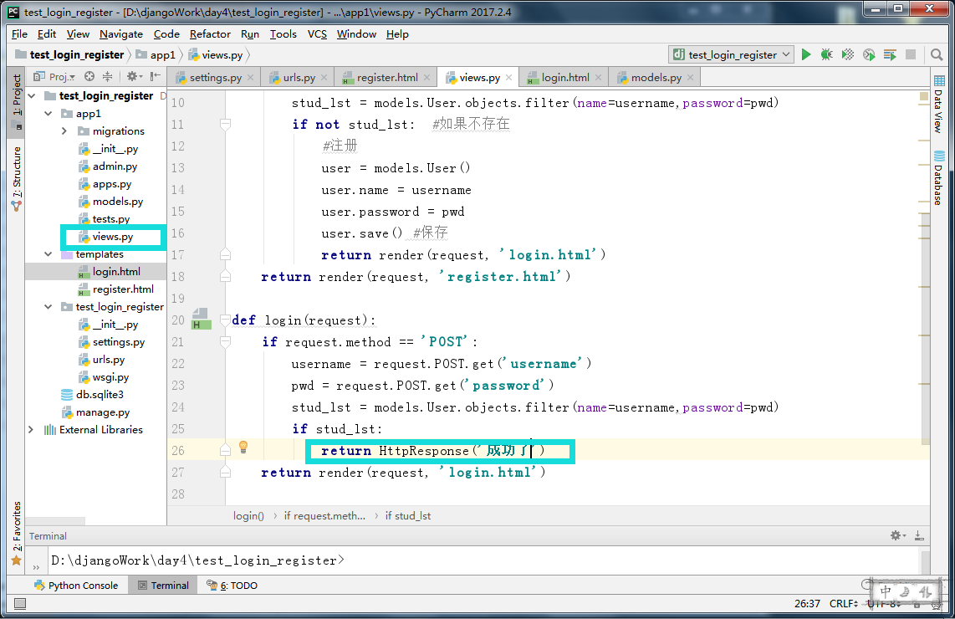Image resolution: width=955 pixels, height=619 pixels.
Task: Fold the if block at line 11
Action: [225, 125]
